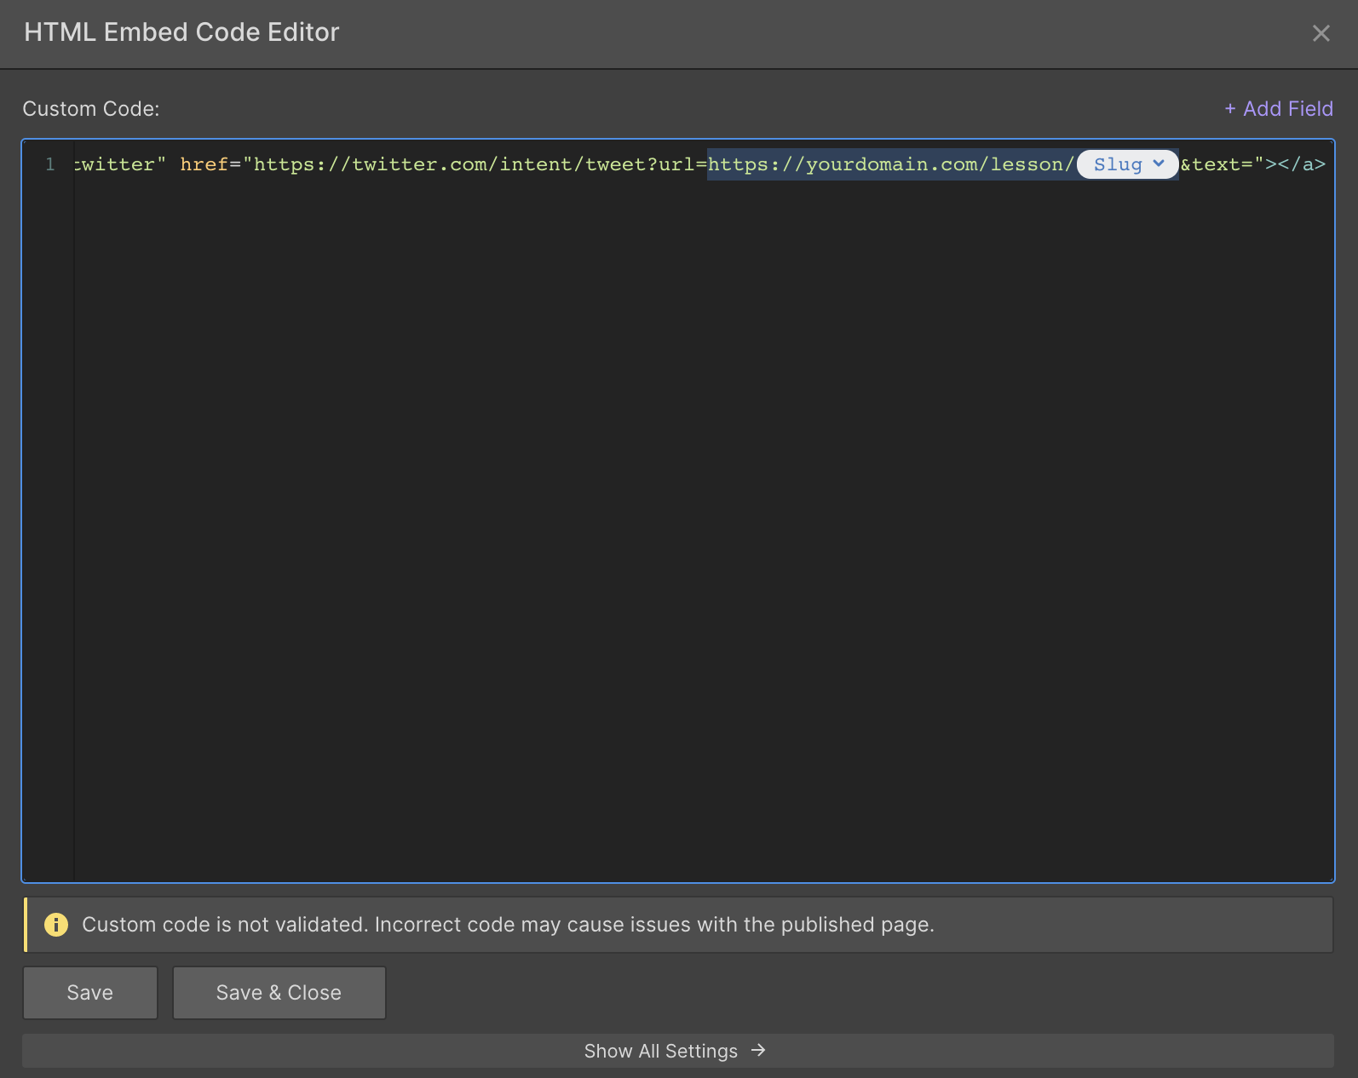Click the Custom Code label
Image resolution: width=1358 pixels, height=1078 pixels.
point(91,109)
